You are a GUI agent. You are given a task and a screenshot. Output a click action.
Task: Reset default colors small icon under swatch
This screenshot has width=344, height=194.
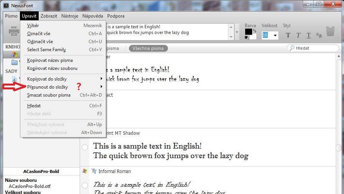pos(247,38)
